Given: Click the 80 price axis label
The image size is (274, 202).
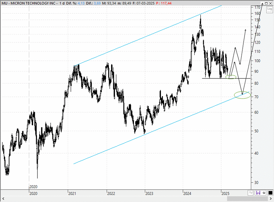Looking at the screenshot, I should tap(256, 84).
